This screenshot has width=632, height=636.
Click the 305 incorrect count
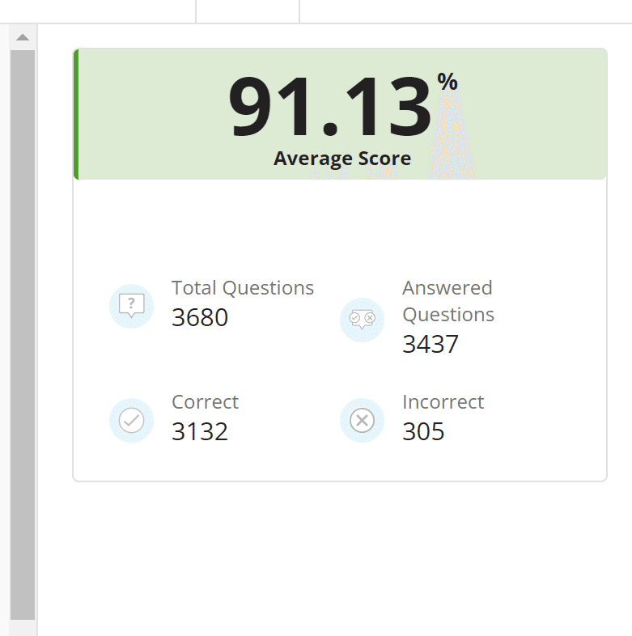click(423, 431)
